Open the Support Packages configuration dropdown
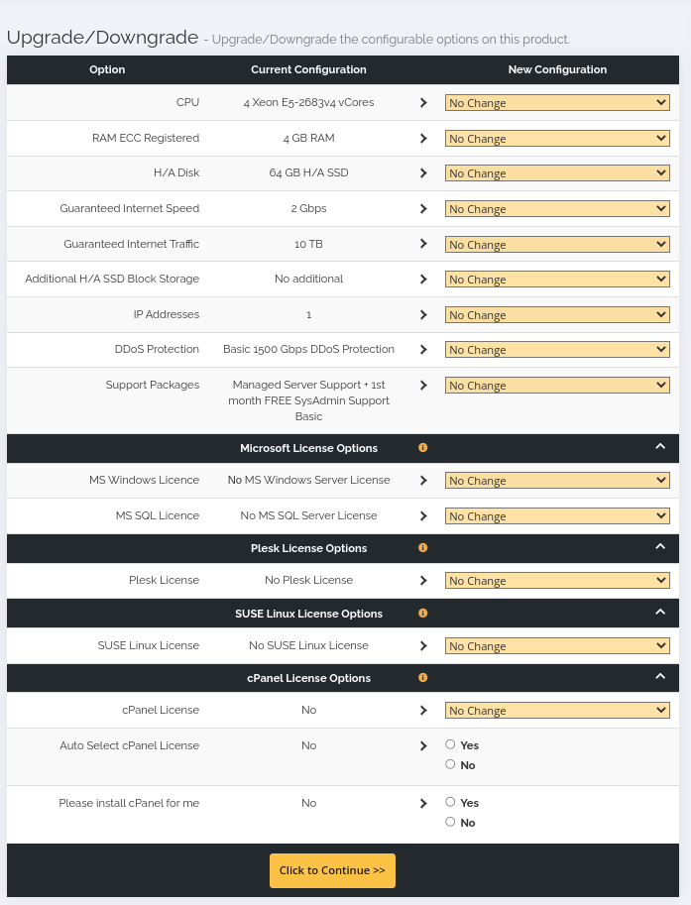The width and height of the screenshot is (691, 905). [557, 386]
